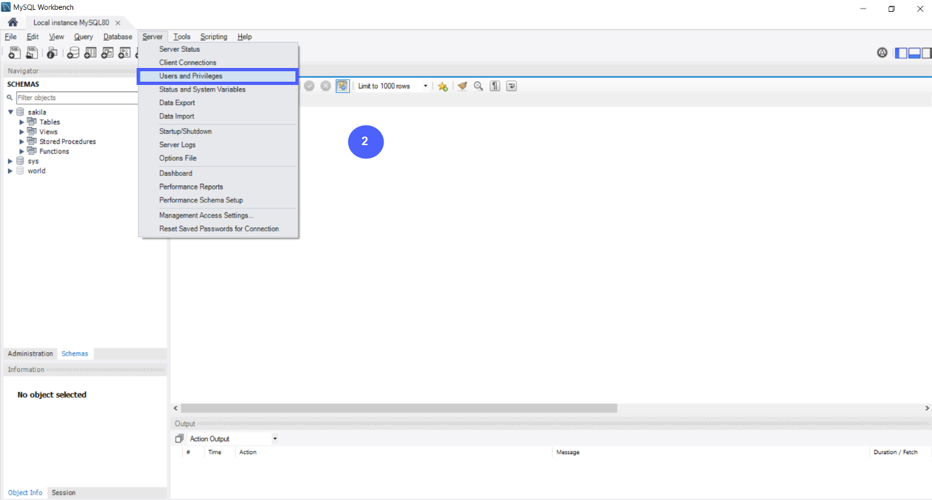Enable the auto-commit toggle in the query toolbar

tap(342, 86)
